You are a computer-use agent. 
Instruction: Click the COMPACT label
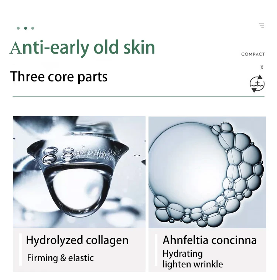coord(253,54)
